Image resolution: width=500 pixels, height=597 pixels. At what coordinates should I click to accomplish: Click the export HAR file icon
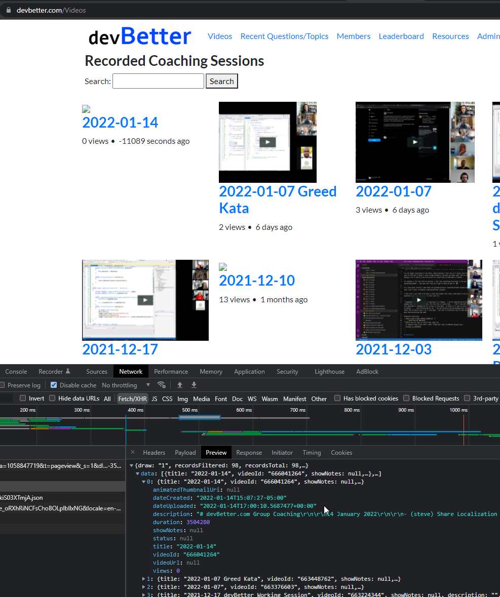click(x=194, y=385)
